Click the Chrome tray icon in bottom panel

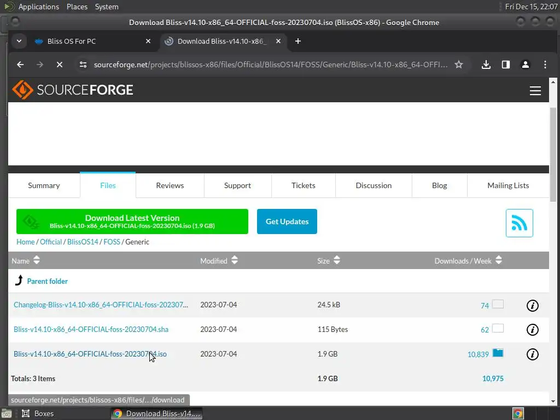(518, 413)
